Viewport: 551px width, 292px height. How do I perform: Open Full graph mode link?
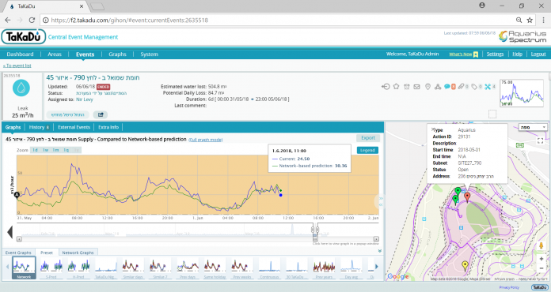click(206, 140)
